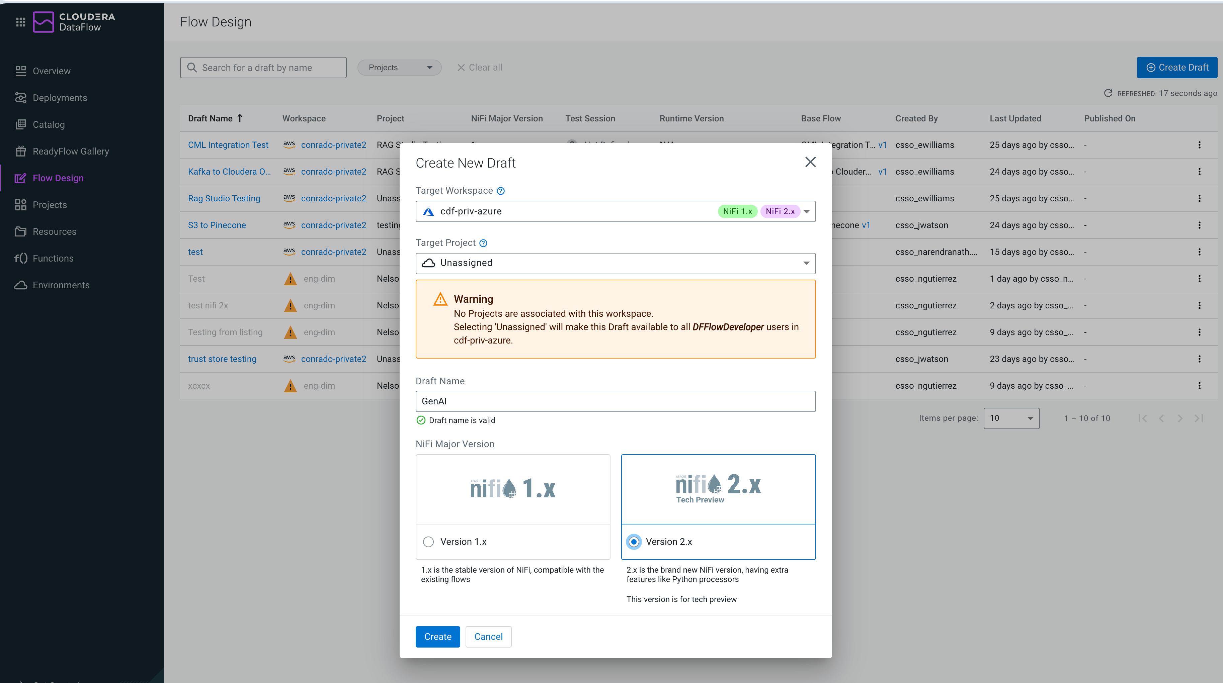
Task: Open the app switcher grid icon
Action: pyautogui.click(x=20, y=22)
